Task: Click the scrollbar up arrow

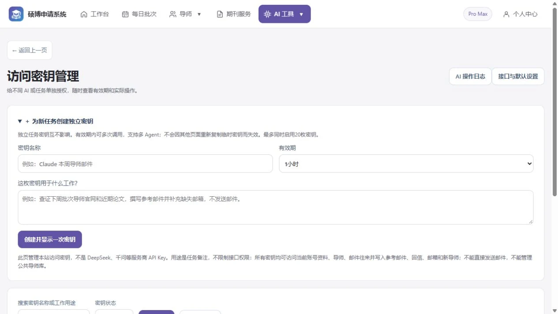Action: (554, 3)
